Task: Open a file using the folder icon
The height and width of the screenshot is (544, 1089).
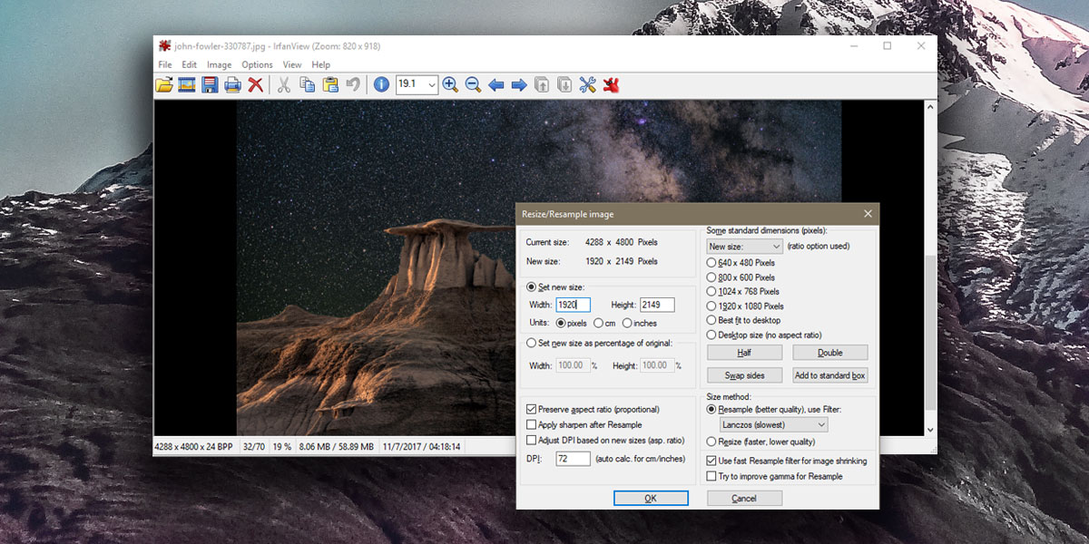Action: pyautogui.click(x=162, y=84)
